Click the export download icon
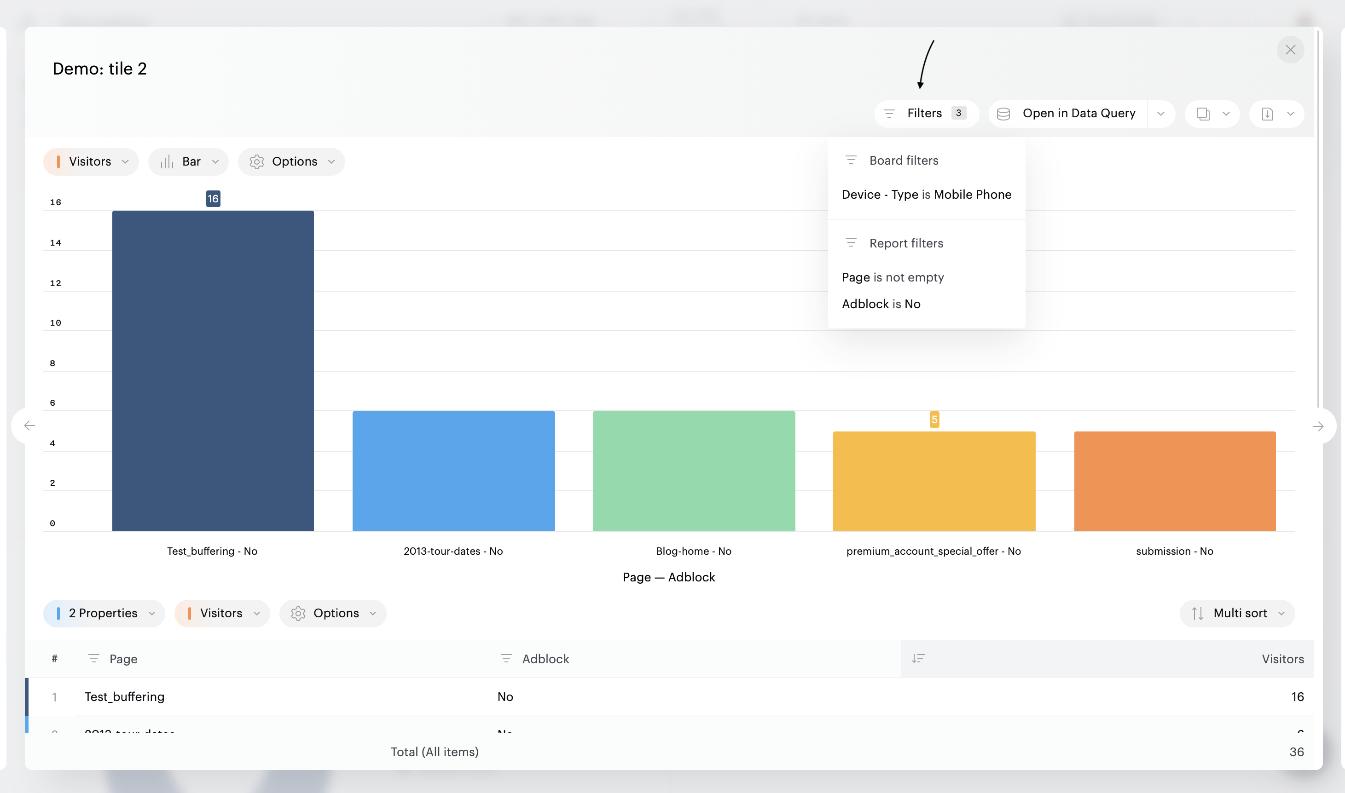1345x793 pixels. coord(1268,114)
